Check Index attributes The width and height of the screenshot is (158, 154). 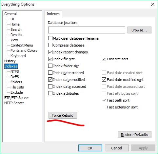(x=50, y=93)
